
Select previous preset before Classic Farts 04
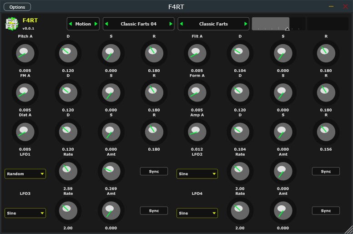coord(106,24)
